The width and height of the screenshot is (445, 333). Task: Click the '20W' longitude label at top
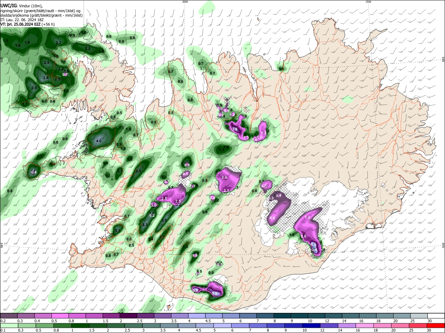(185, 2)
